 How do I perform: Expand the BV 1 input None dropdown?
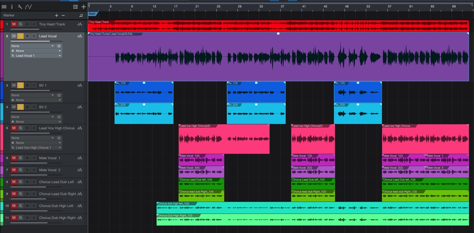32,95
